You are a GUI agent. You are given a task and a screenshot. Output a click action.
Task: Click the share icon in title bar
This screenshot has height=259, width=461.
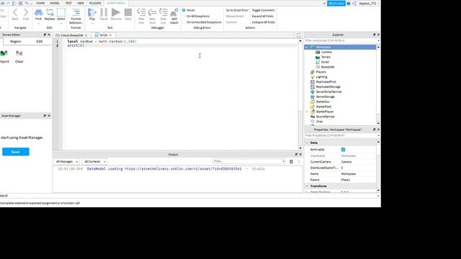coord(354,3)
